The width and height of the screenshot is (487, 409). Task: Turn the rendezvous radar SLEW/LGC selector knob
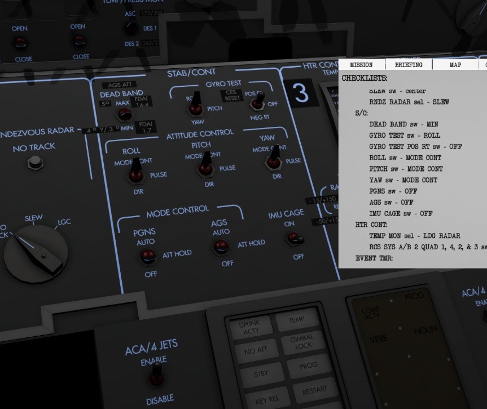[36, 254]
